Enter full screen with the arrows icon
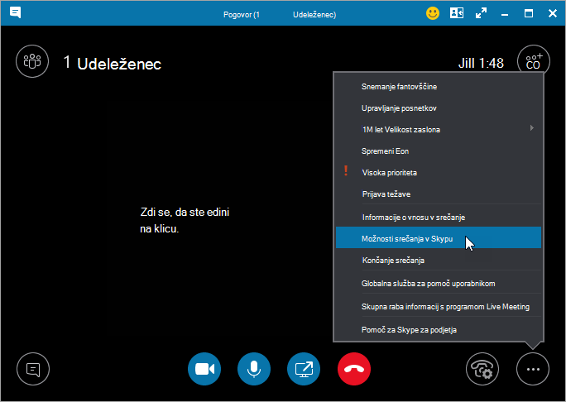The image size is (566, 402). (x=481, y=14)
